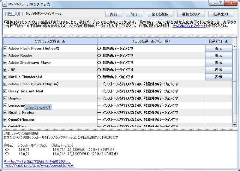Image resolution: width=240 pixels, height=171 pixels.
Task: Toggle the Lunascape checkbox
Action: point(5,105)
